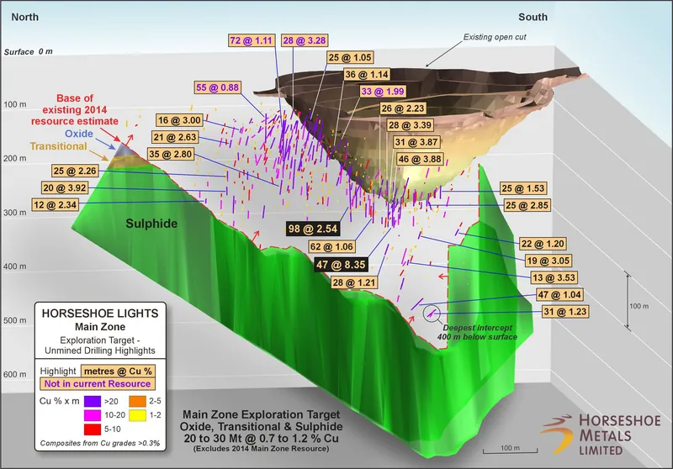Click the 'metres @ Cu %' legend box
This screenshot has width=673, height=469.
pos(118,371)
